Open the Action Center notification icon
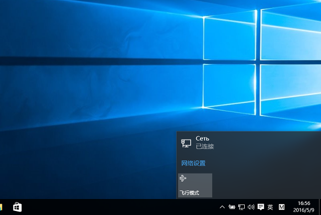This screenshot has width=321, height=215. [261, 207]
